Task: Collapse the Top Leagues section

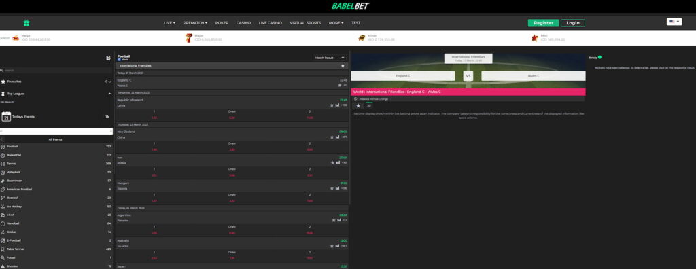Action: (109, 94)
